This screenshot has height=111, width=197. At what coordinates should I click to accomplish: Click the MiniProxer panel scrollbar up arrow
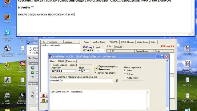pos(167,61)
